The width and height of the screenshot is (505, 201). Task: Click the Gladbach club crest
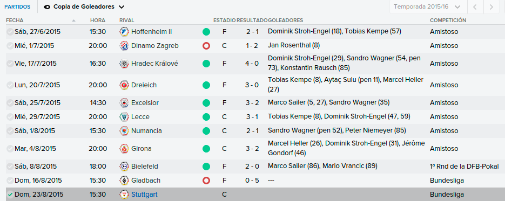point(124,181)
